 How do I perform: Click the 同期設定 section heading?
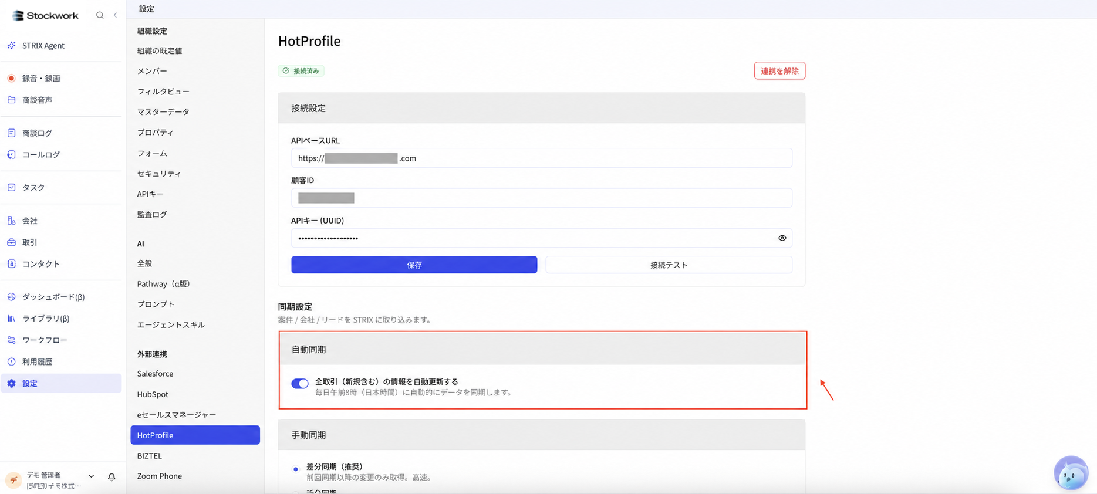[295, 307]
